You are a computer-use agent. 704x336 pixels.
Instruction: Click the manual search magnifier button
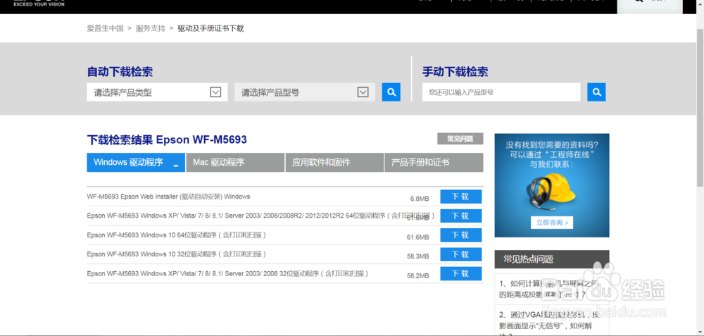[596, 92]
